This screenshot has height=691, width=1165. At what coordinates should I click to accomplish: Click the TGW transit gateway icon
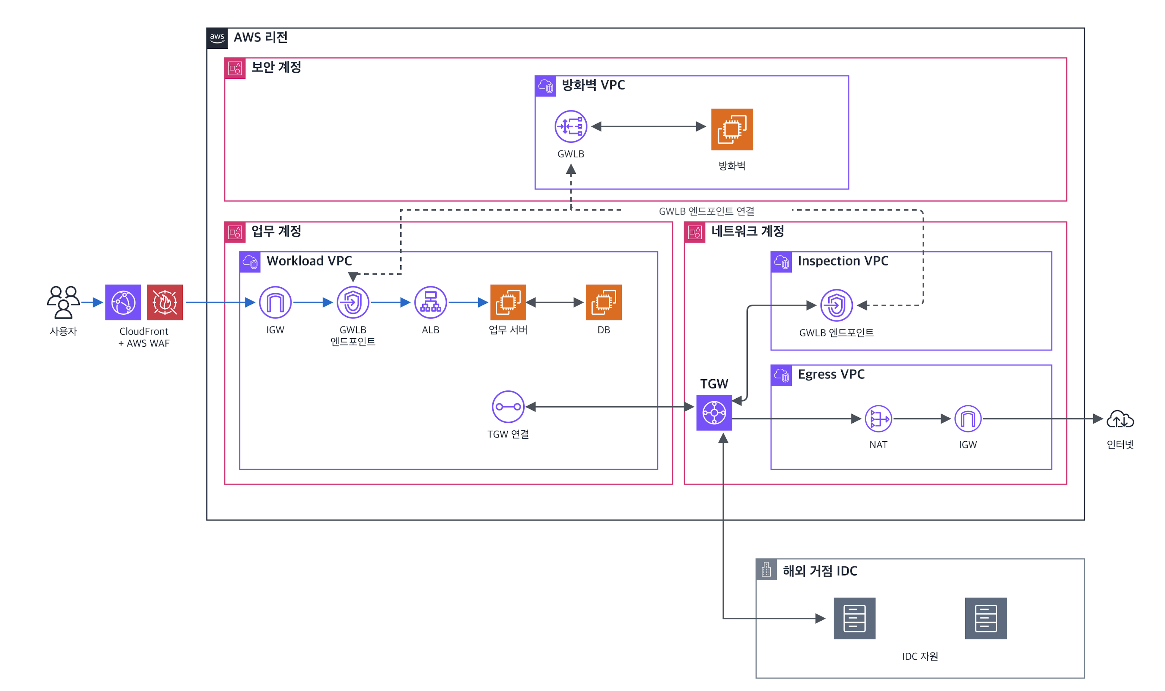tap(714, 413)
